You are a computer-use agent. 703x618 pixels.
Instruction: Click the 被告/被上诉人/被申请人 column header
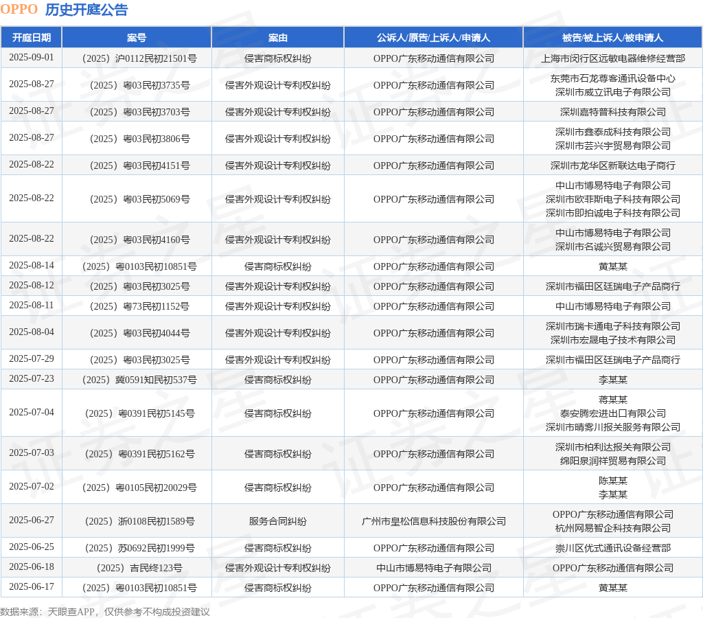[612, 38]
